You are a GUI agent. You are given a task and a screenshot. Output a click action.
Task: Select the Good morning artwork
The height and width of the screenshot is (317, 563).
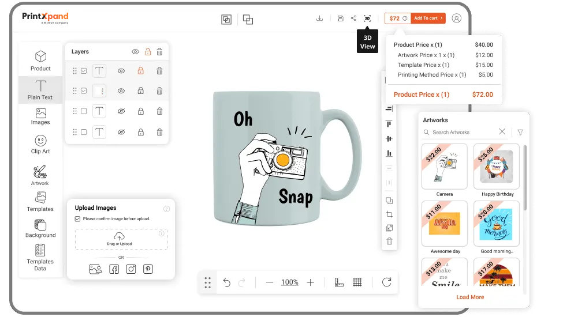point(497,224)
